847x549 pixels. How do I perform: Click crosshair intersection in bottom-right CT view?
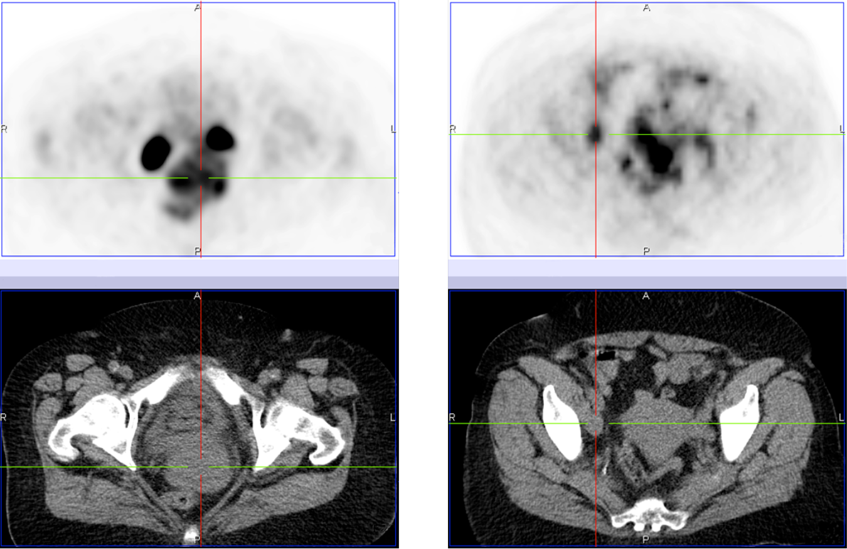pyautogui.click(x=596, y=424)
